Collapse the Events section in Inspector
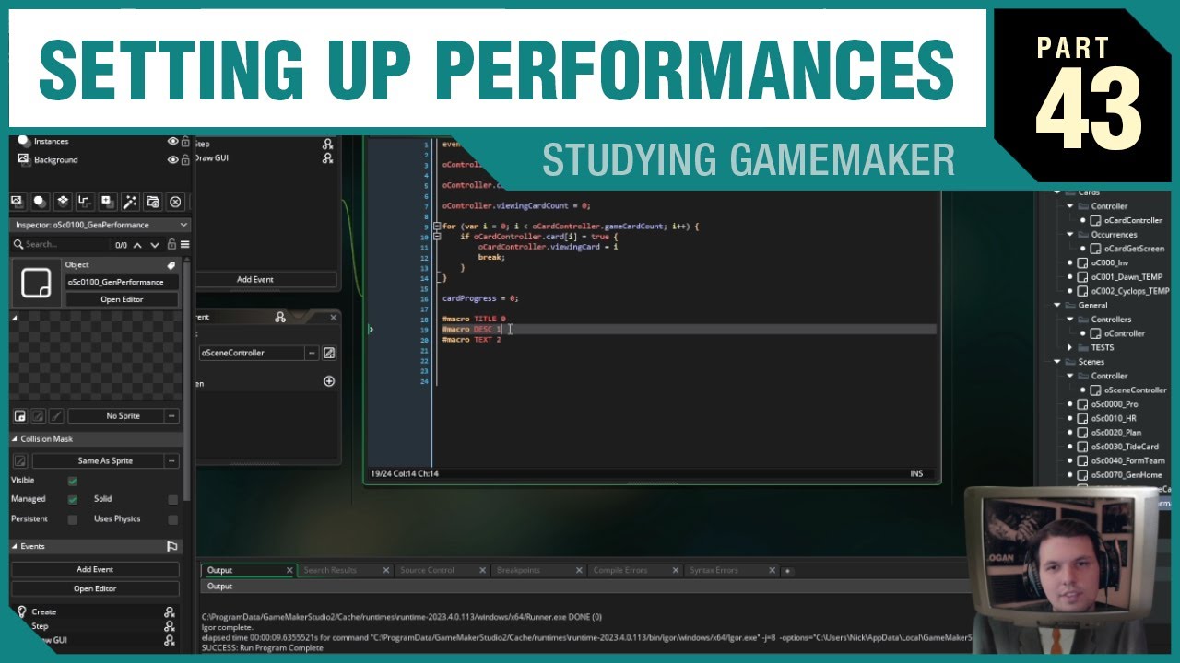Screen dimensions: 1180x663 click(x=15, y=547)
